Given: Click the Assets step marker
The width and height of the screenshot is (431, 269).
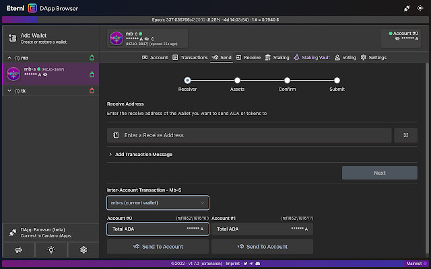Looking at the screenshot, I should coord(237,81).
